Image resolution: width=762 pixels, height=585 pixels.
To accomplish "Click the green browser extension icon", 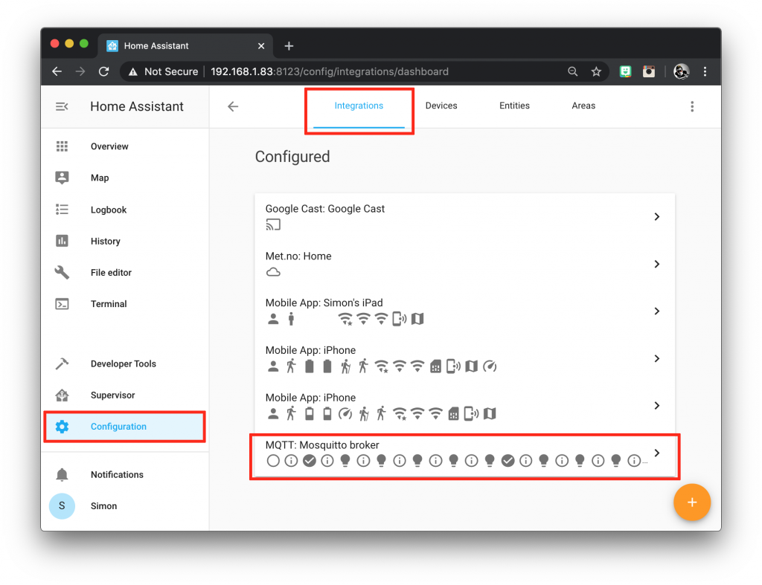I will [x=625, y=71].
